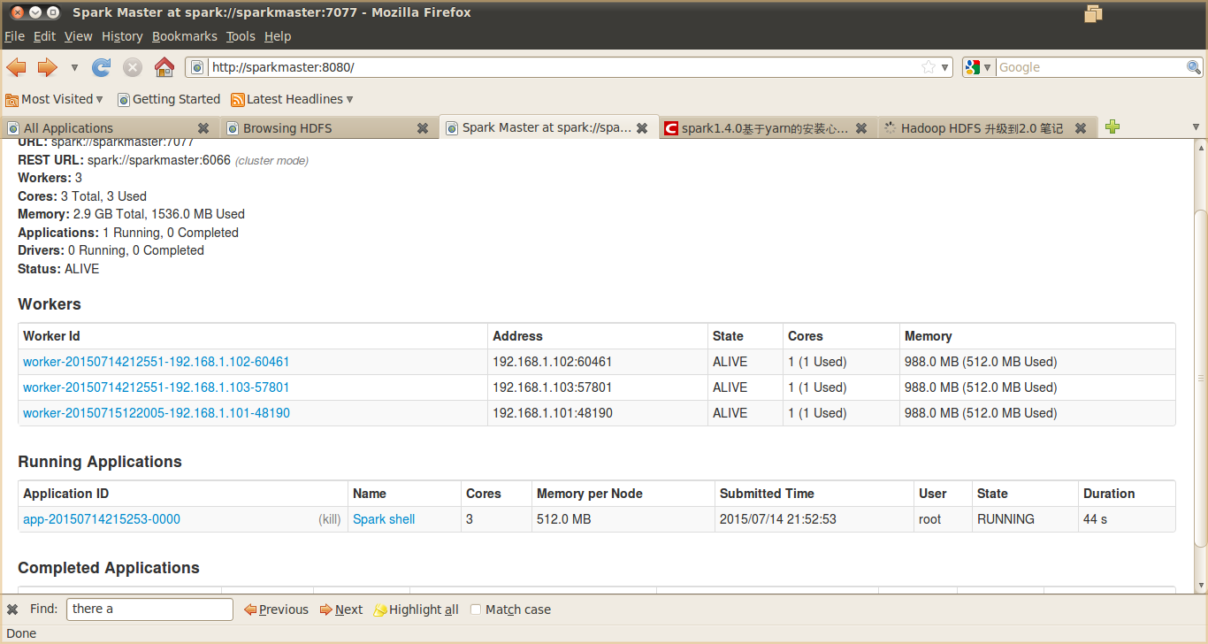Click the window restore icon in top panel
The width and height of the screenshot is (1208, 644).
point(1093,13)
